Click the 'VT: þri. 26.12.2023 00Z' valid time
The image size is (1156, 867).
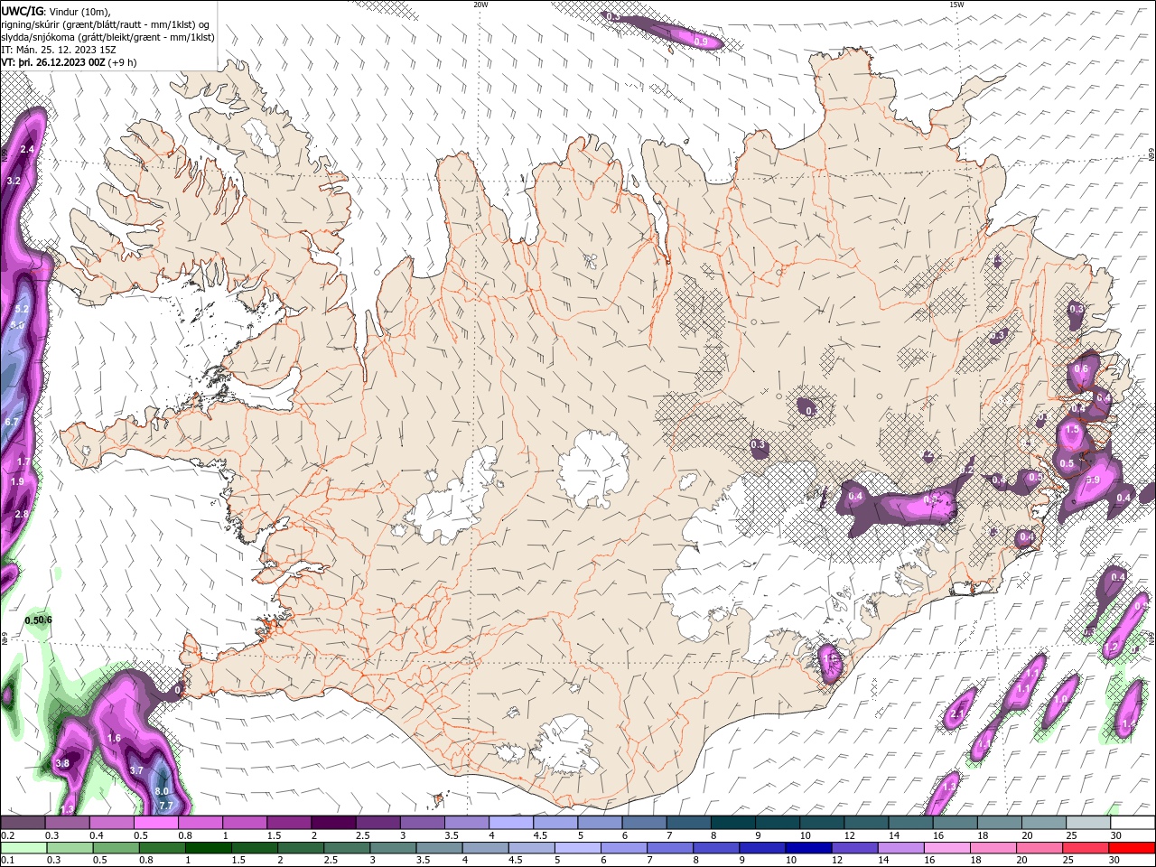point(53,62)
